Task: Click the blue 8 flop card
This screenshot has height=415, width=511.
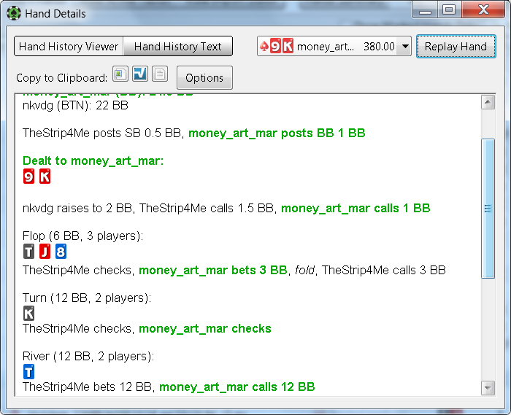Action: (x=61, y=252)
